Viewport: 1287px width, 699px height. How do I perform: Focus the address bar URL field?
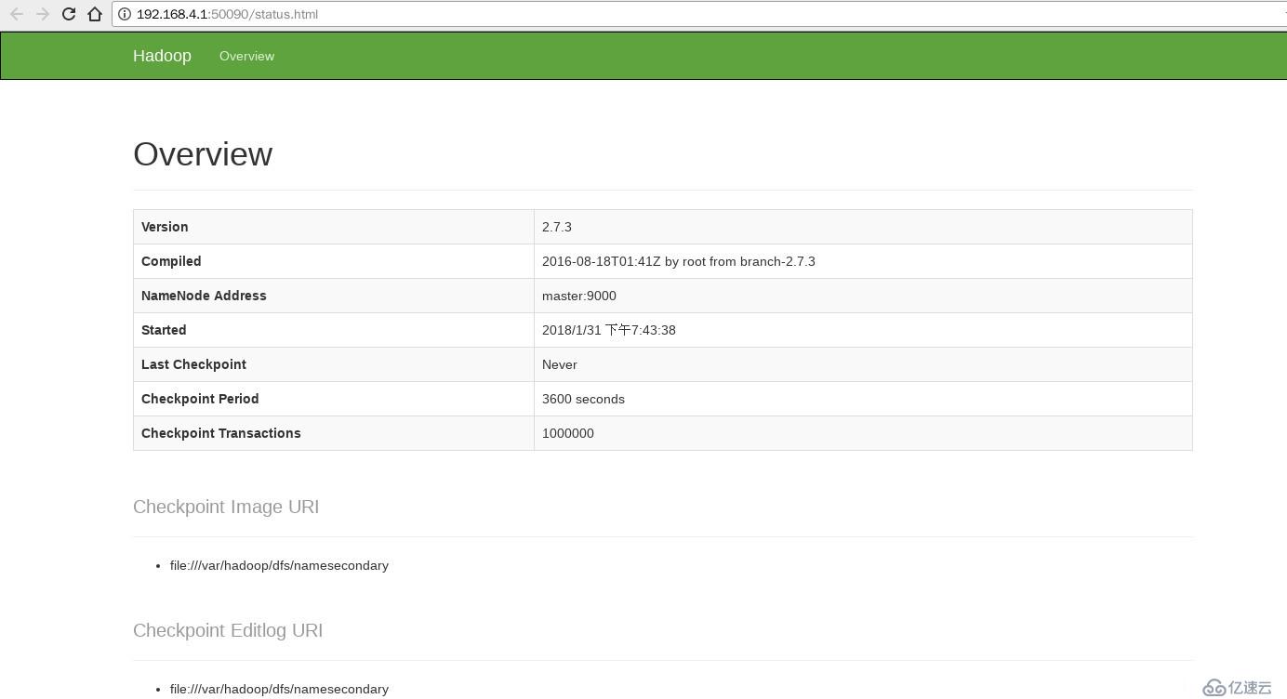697,14
